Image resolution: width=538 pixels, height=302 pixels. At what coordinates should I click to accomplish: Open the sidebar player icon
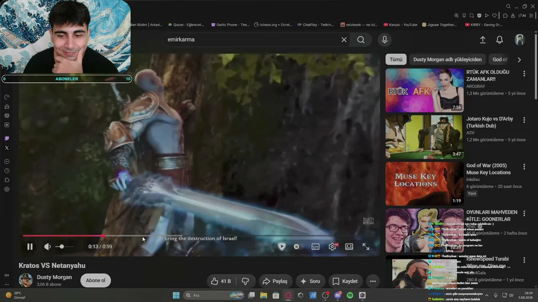(7, 161)
